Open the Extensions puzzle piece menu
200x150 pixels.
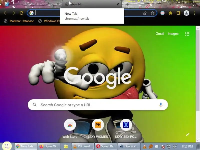coord(170,13)
